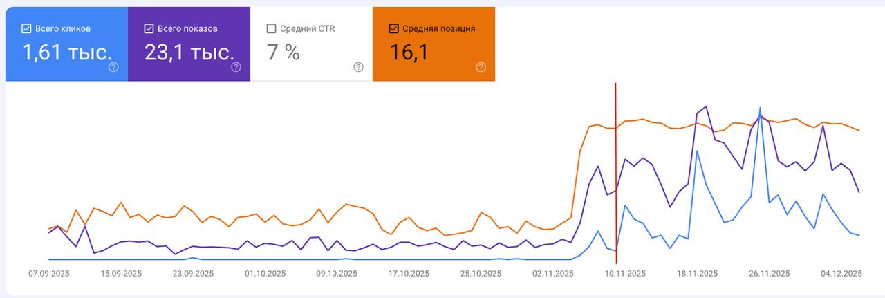Viewport: 885px width, 298px height.
Task: Open help icon on Всего кликов card
Action: point(113,67)
